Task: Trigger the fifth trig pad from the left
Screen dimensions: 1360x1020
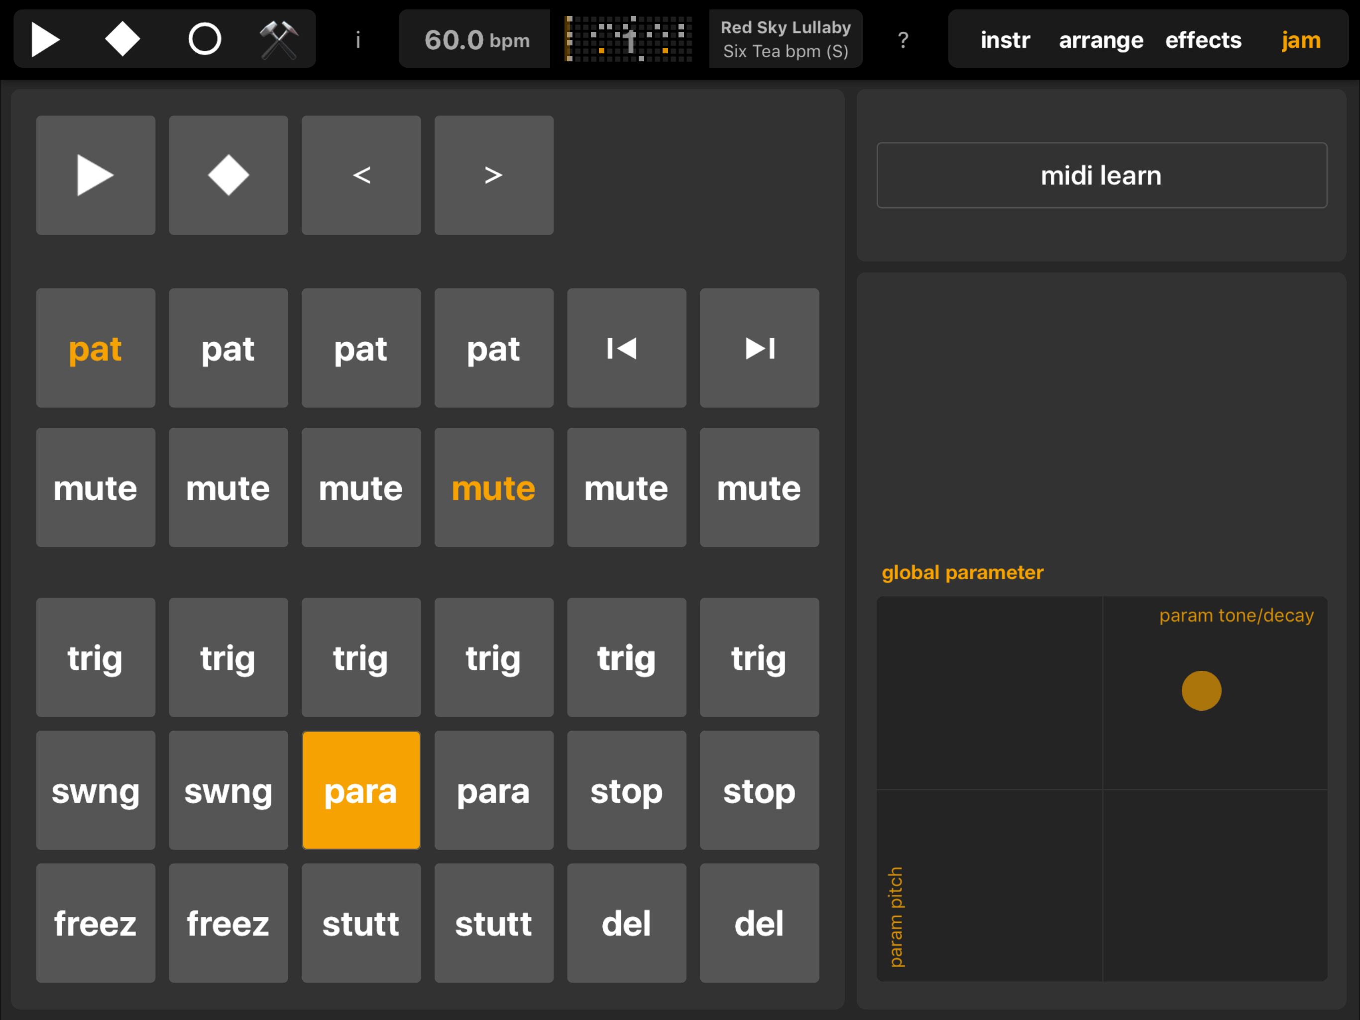Action: click(x=627, y=657)
